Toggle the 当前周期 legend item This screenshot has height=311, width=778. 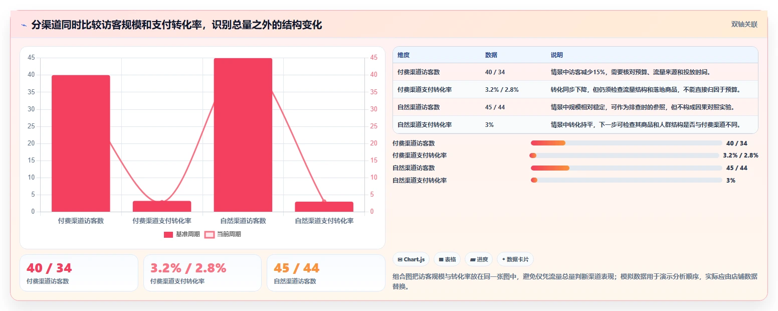[223, 234]
